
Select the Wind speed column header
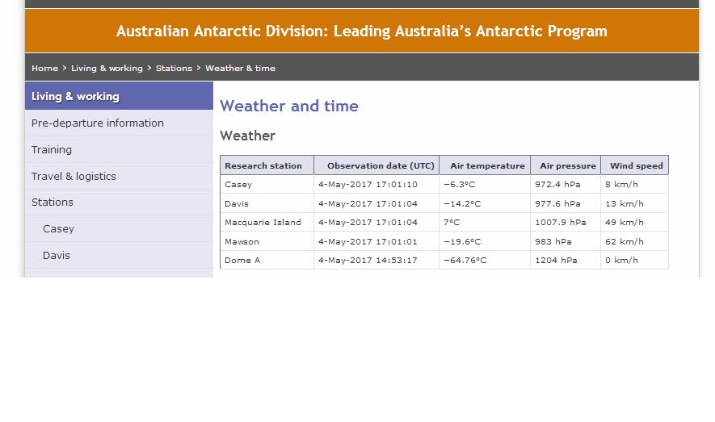(x=635, y=165)
